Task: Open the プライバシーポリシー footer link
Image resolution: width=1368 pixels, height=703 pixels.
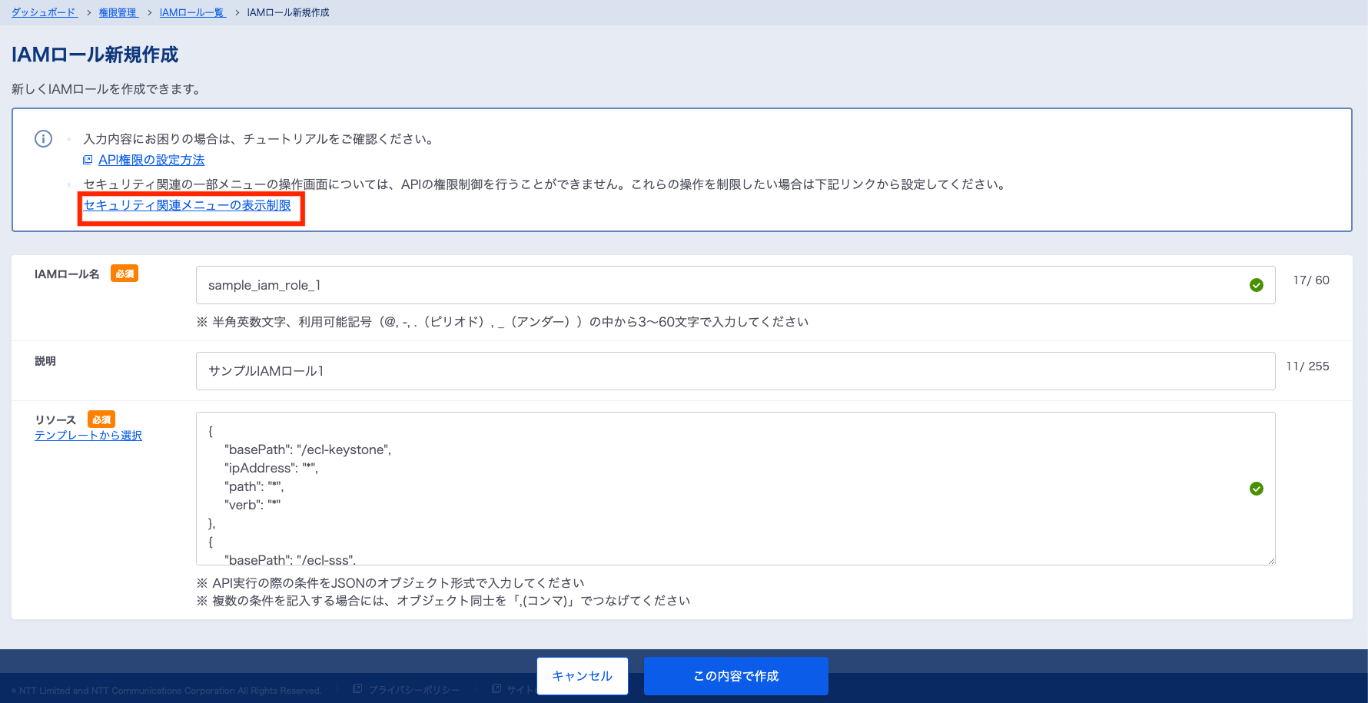Action: click(x=413, y=690)
